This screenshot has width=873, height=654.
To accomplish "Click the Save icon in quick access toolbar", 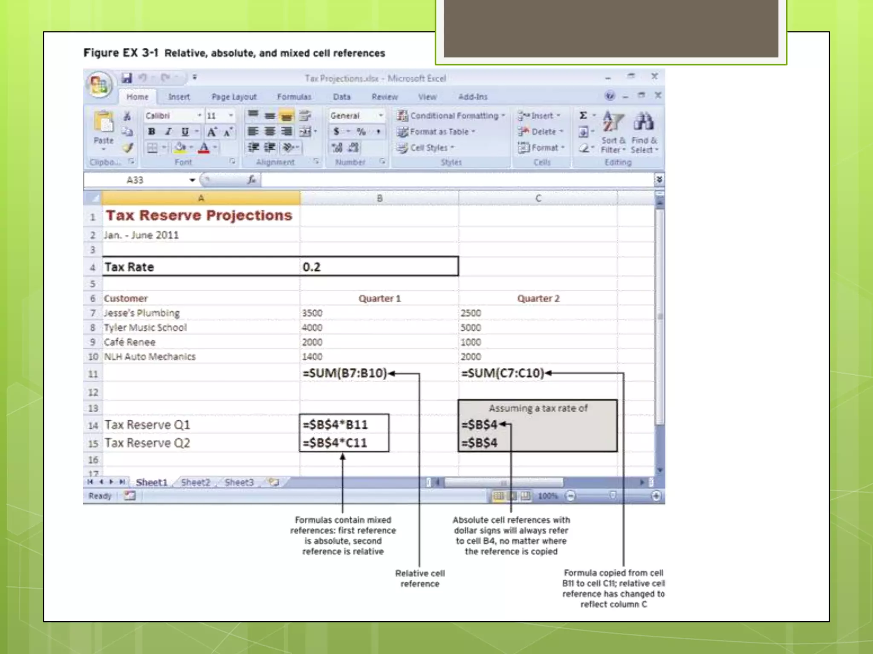I will pos(127,78).
